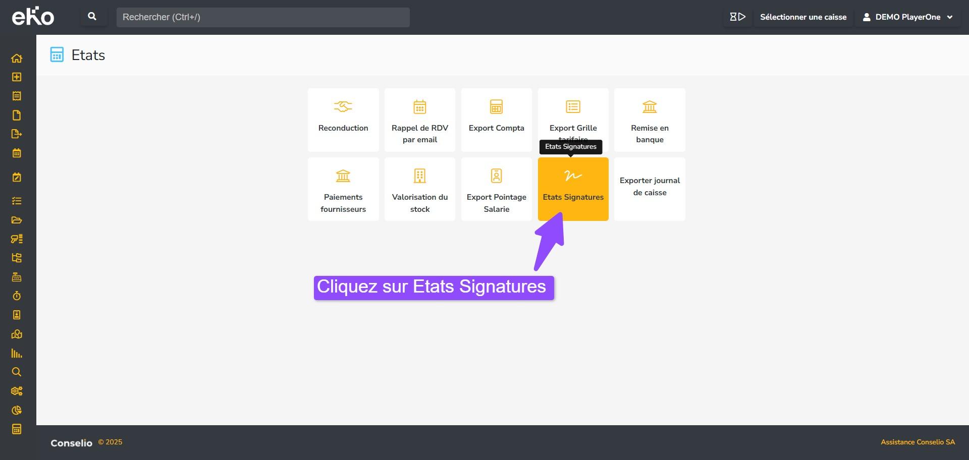Click the gears settings icon in sidebar
The width and height of the screenshot is (969, 460).
coord(17,391)
